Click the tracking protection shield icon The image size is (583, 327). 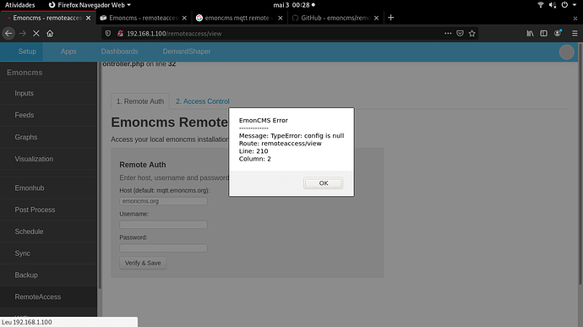(108, 34)
